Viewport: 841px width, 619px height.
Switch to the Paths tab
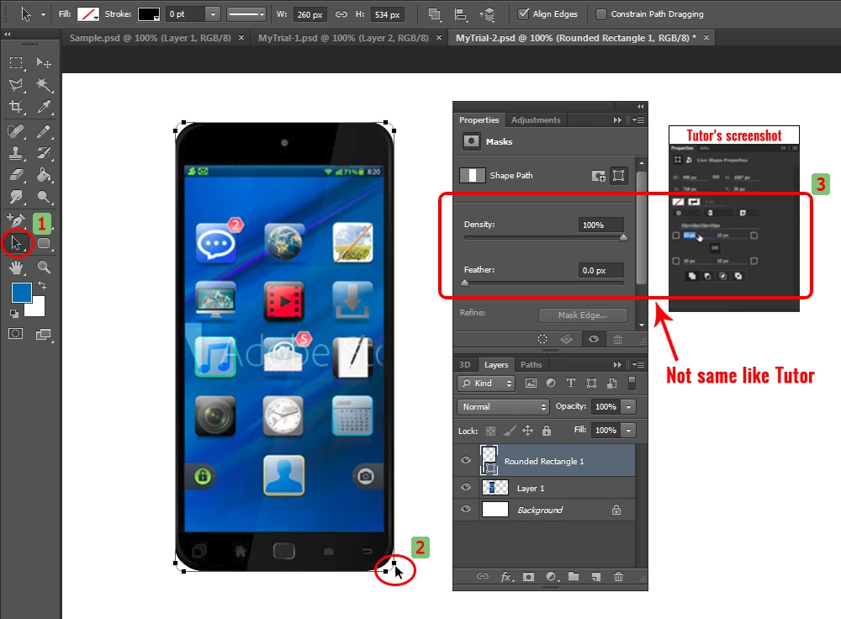click(x=531, y=365)
